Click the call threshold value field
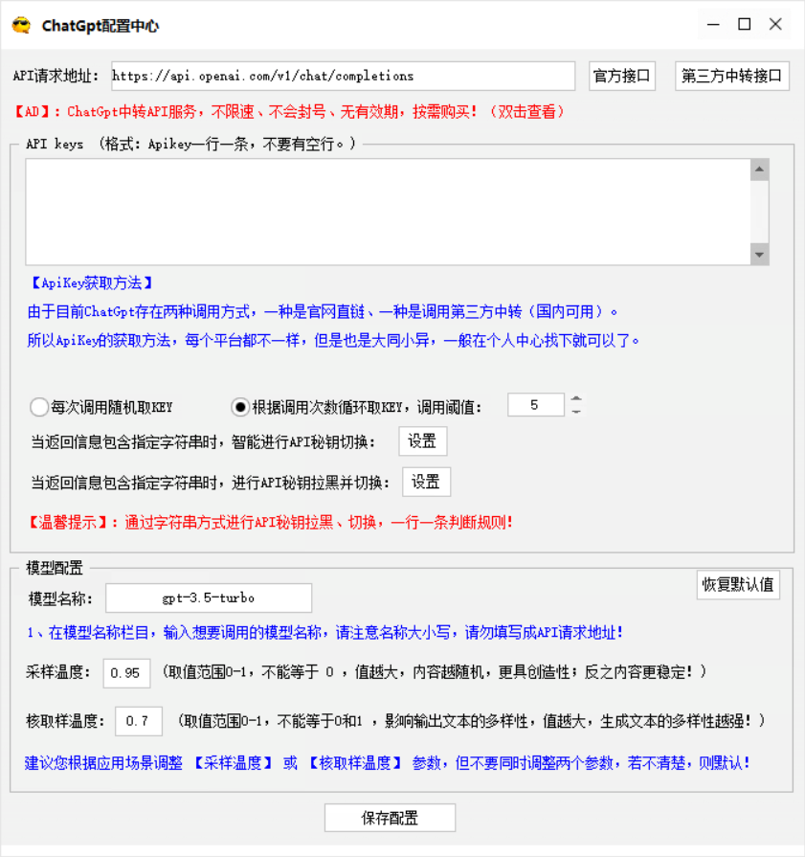This screenshot has width=805, height=857. click(x=535, y=405)
